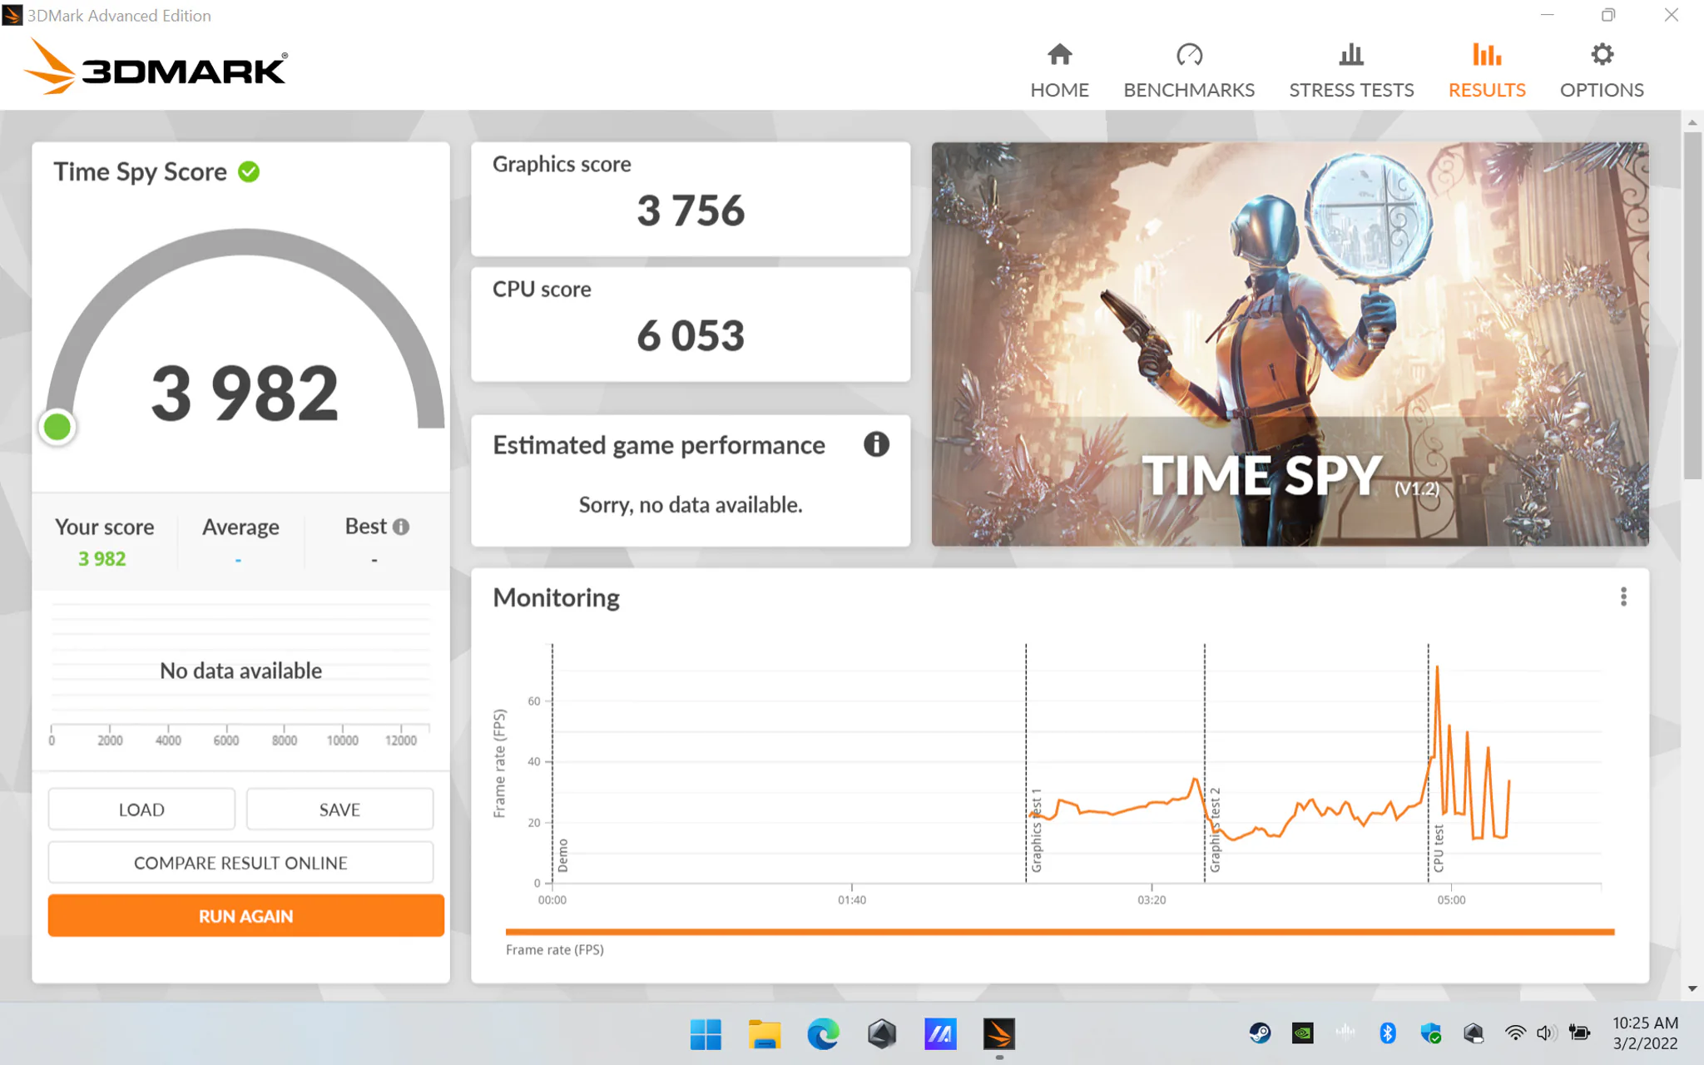Click the vertical scrollbar thumb
The height and width of the screenshot is (1065, 1704).
pyautogui.click(x=1692, y=305)
